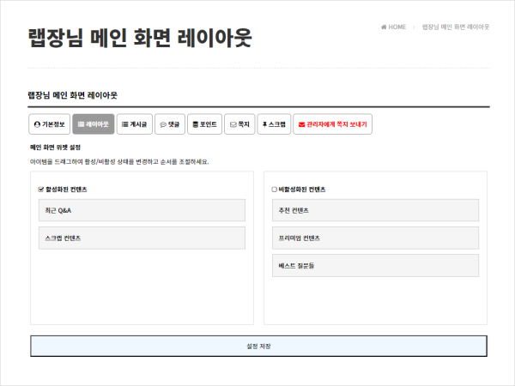515x386 pixels.
Task: Click 랩장님 메인 화면 레이아웃 breadcrumb text
Action: [456, 27]
